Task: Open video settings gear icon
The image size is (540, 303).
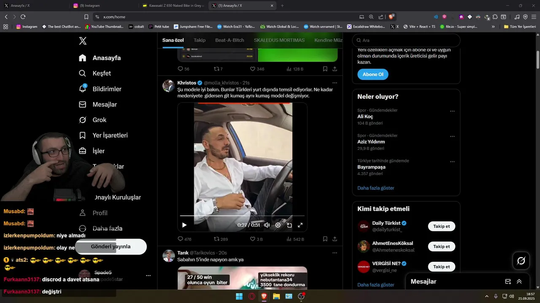Action: pos(278,225)
